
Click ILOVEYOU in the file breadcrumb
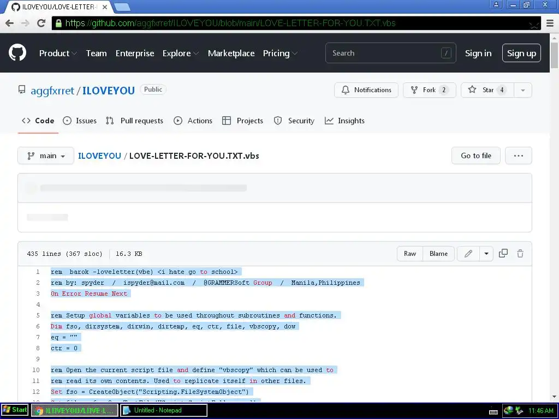pyautogui.click(x=99, y=155)
